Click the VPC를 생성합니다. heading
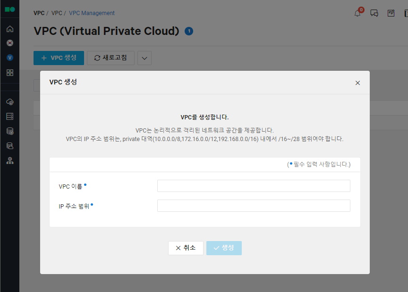 [204, 117]
